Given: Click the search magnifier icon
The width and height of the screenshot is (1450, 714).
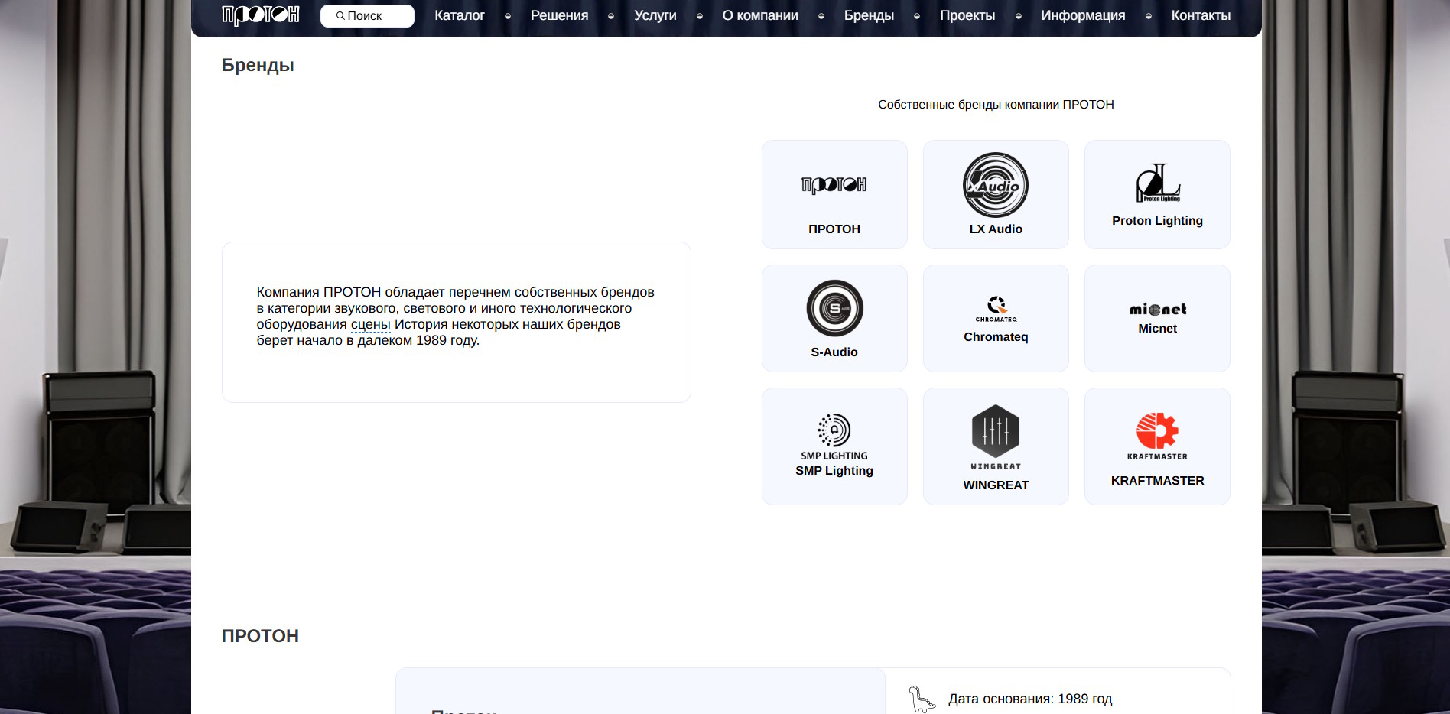Looking at the screenshot, I should click(x=340, y=15).
